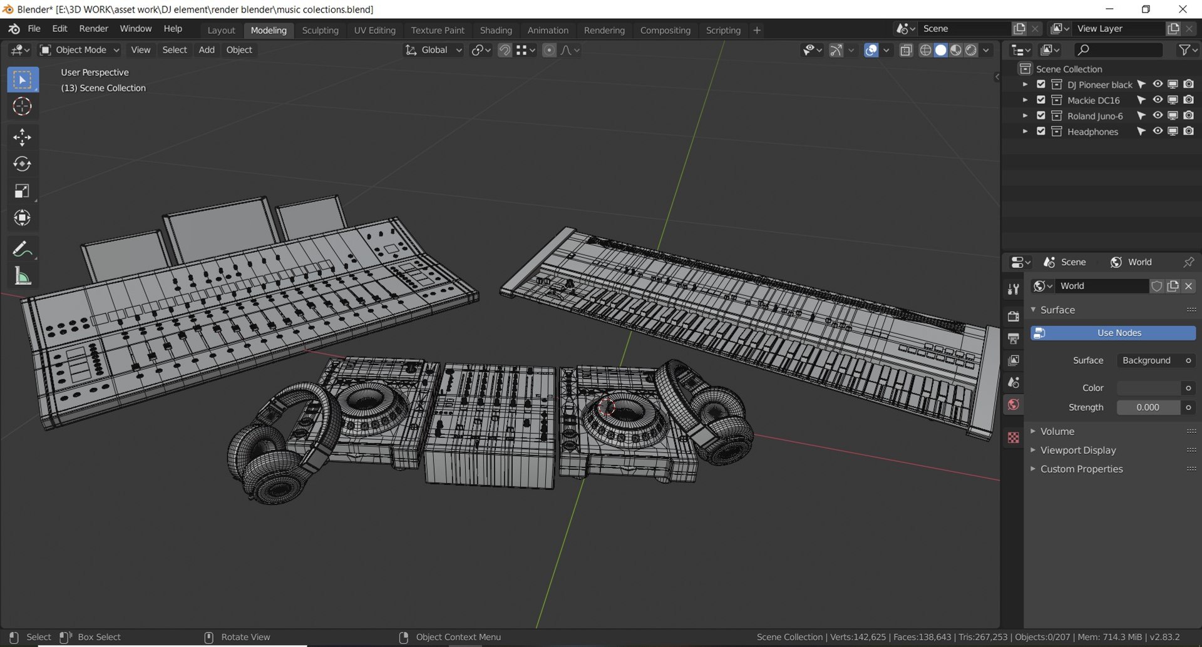Switch to wireframe viewport shading
The width and height of the screenshot is (1202, 647).
coord(925,50)
